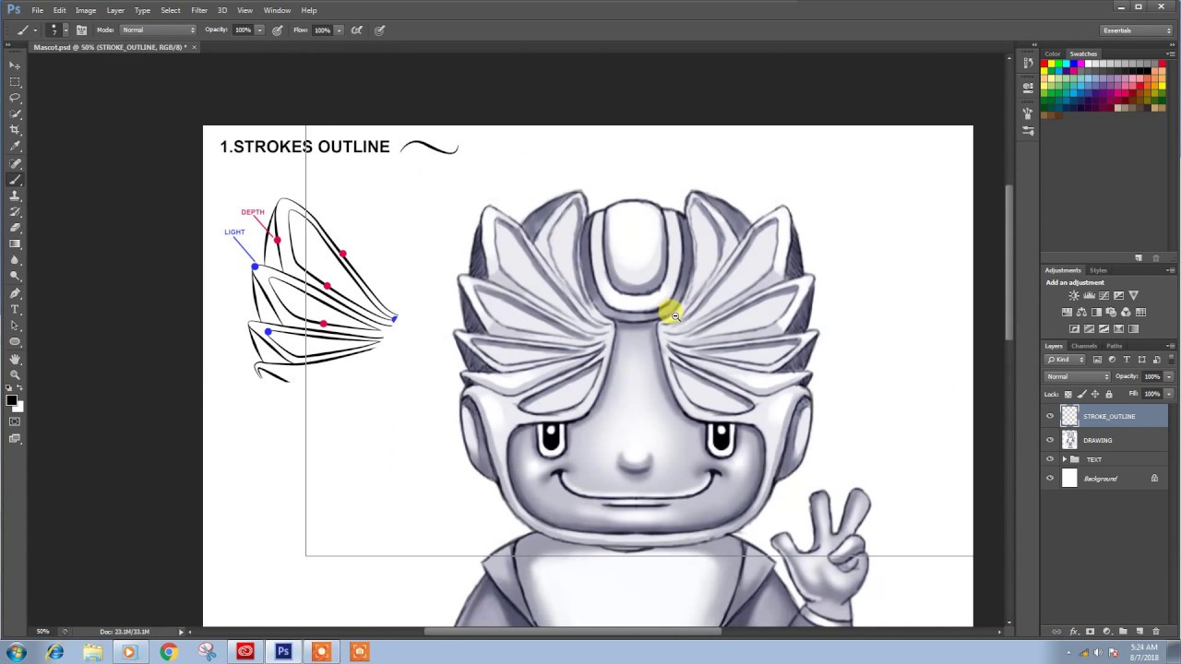Screen dimensions: 1181x664
Task: Toggle the brush panel button in options bar
Action: click(81, 30)
